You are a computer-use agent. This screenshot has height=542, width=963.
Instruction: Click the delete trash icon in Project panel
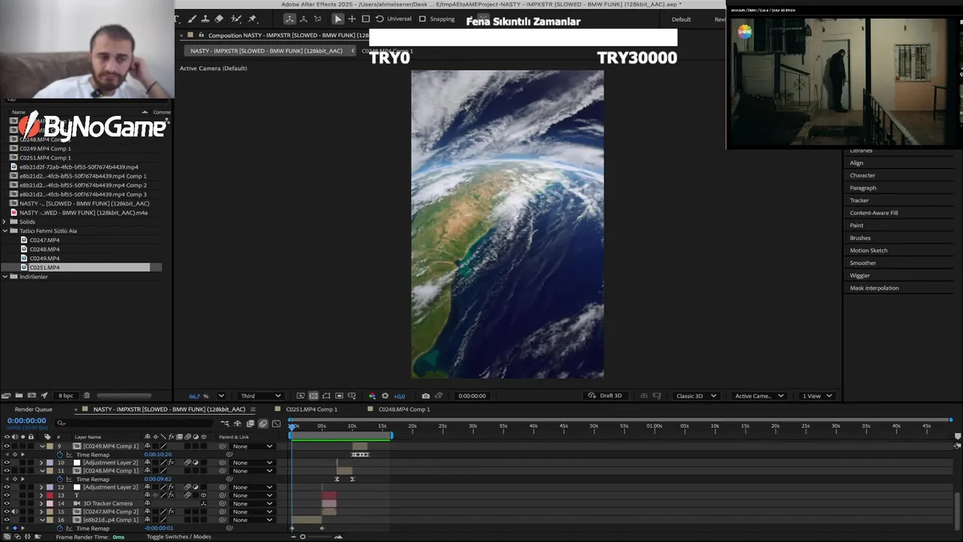pyautogui.click(x=87, y=396)
